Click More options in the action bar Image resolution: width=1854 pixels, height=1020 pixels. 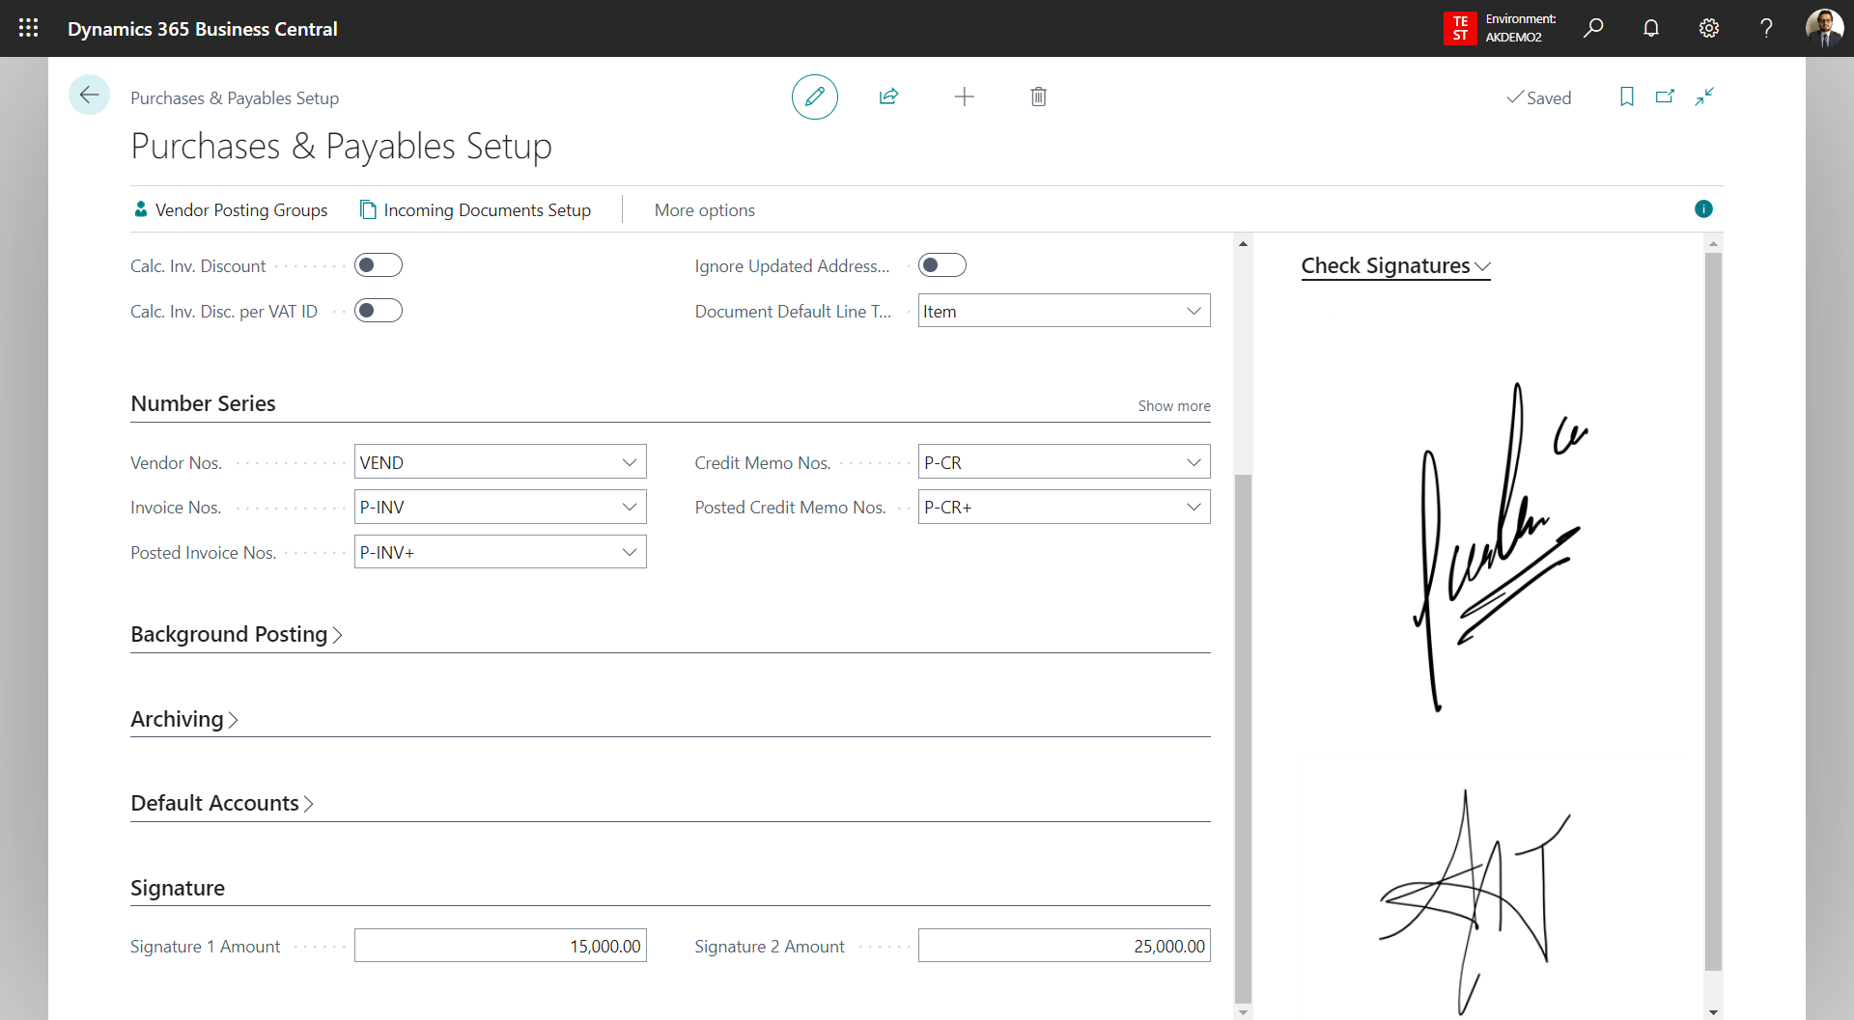click(x=704, y=209)
